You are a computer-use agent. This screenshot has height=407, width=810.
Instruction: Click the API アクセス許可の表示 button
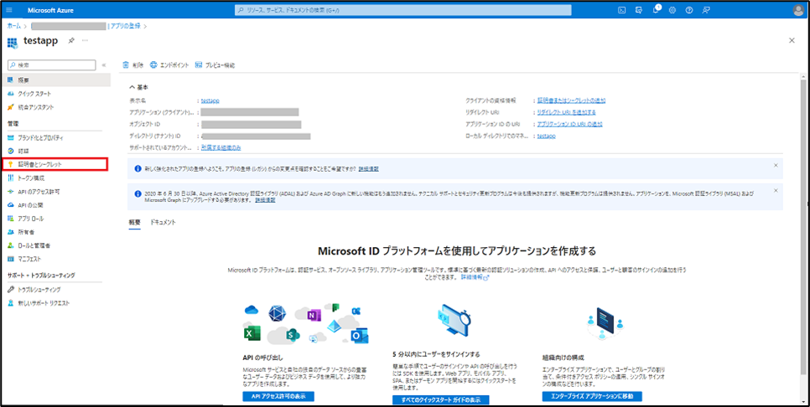[278, 396]
